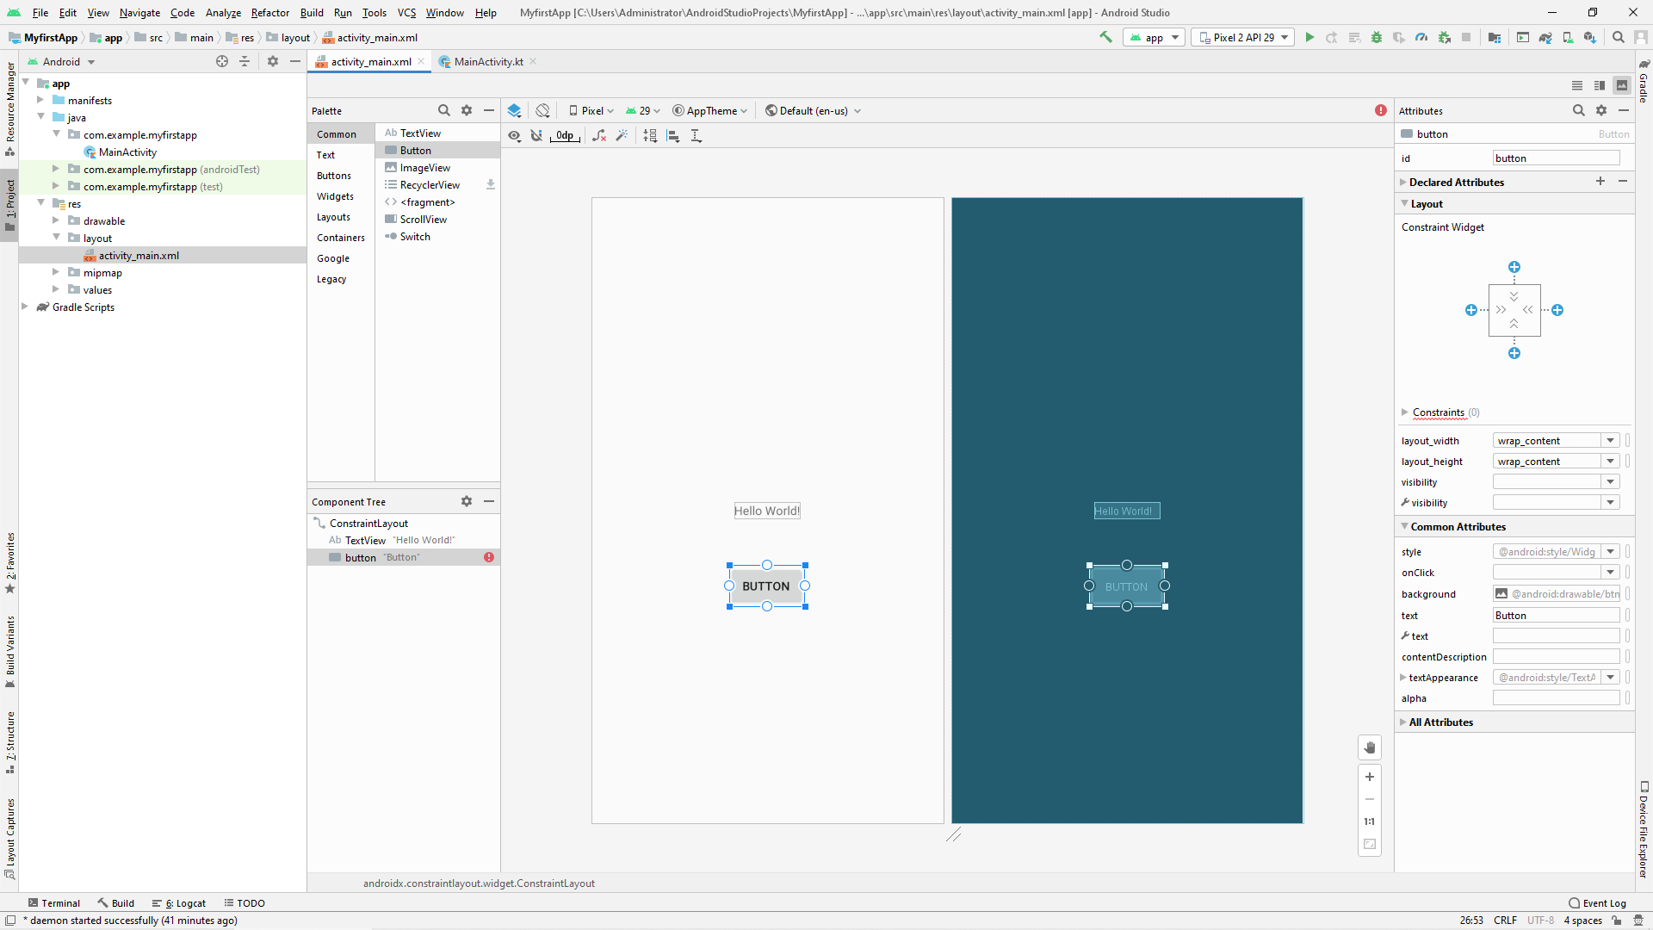
Task: Open the layout_width dropdown
Action: tap(1610, 441)
